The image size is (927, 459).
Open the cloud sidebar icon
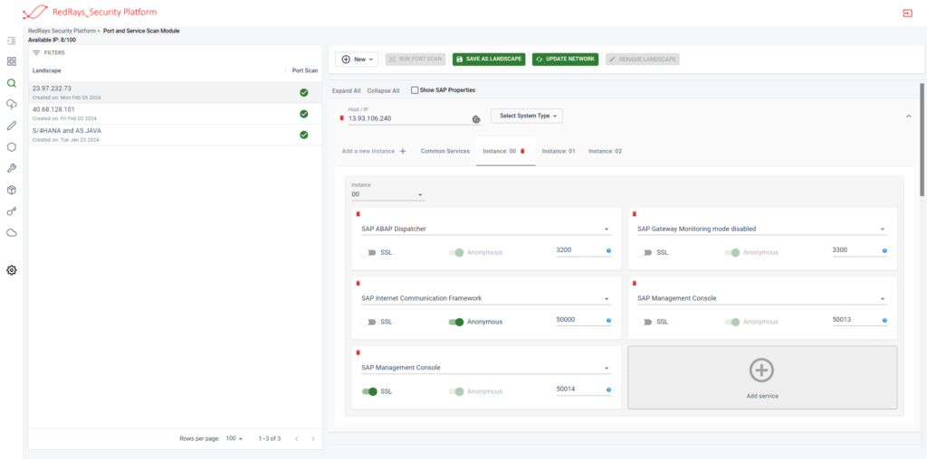tap(11, 232)
